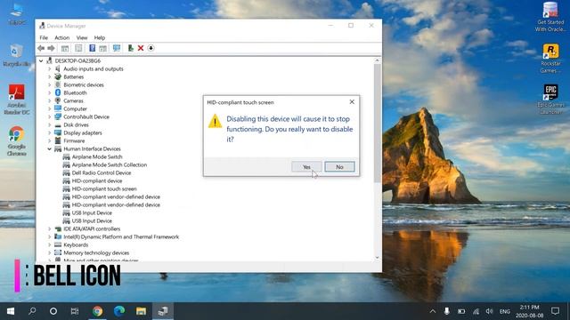
Task: Select the ControlVault Device category
Action: [86, 116]
